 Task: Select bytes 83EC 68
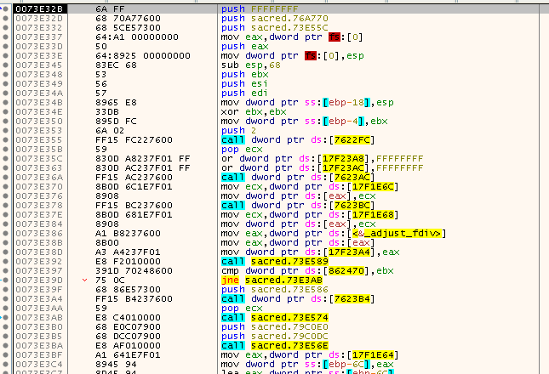(x=116, y=65)
